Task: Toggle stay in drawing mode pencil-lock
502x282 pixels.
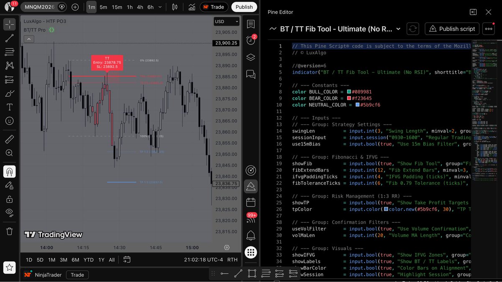Action: click(x=10, y=185)
